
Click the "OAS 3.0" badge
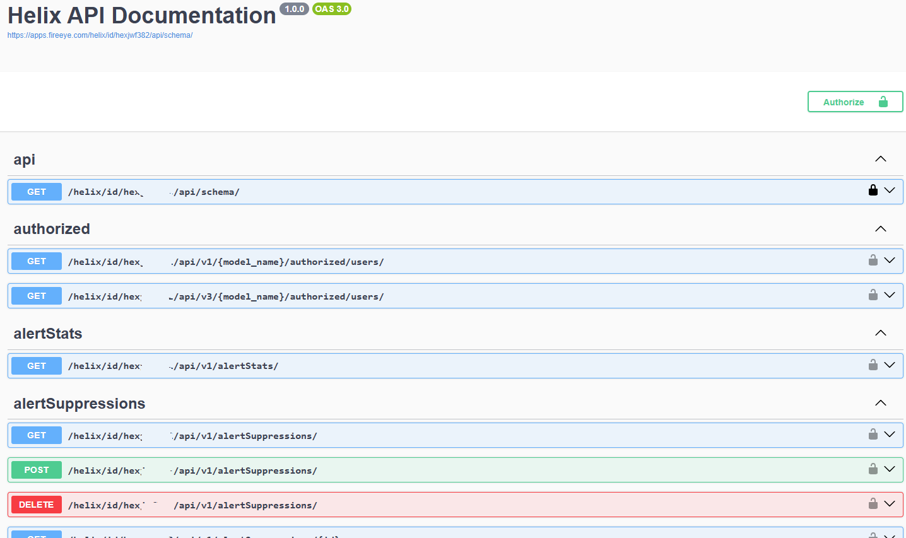(332, 9)
